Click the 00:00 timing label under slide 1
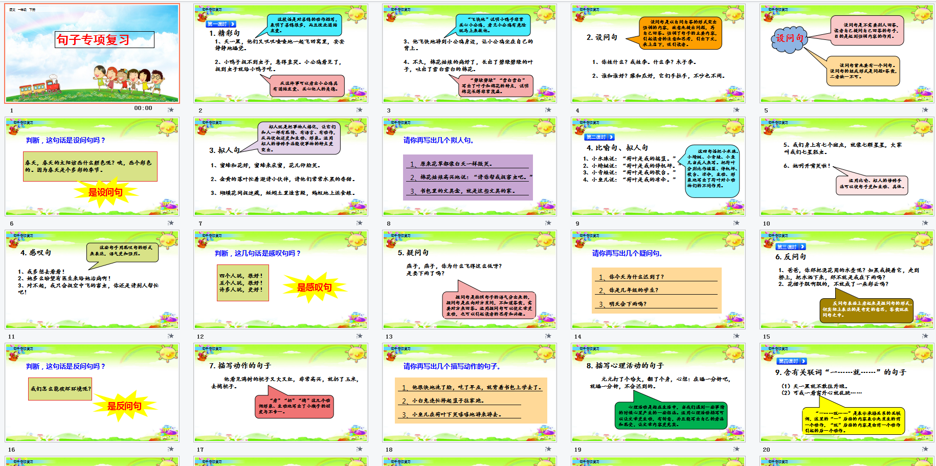 tap(143, 108)
